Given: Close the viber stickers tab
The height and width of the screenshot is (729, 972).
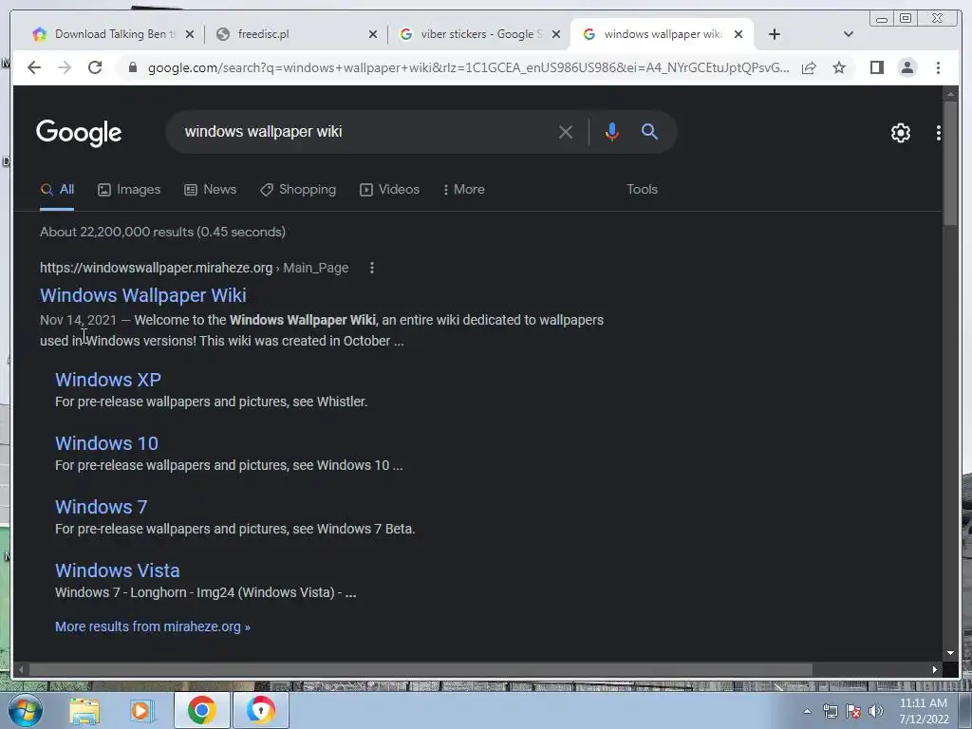Looking at the screenshot, I should pos(556,34).
